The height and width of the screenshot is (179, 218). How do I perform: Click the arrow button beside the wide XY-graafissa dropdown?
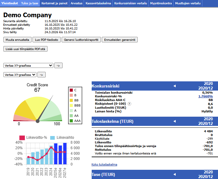pos(58,65)
